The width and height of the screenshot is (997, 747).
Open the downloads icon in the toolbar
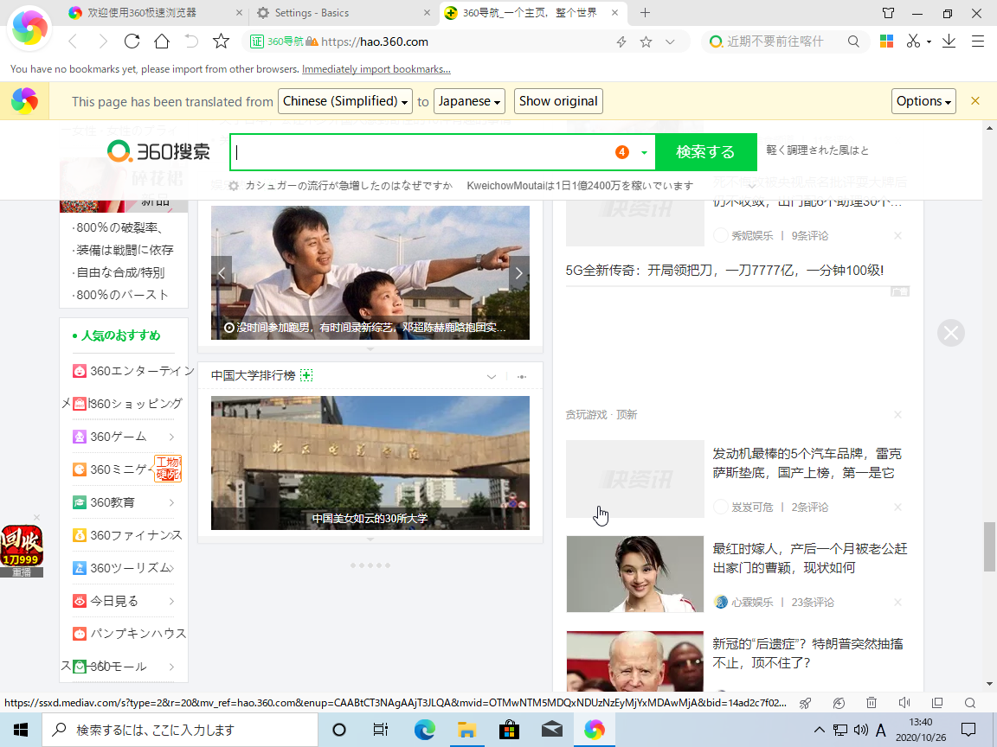coord(949,41)
